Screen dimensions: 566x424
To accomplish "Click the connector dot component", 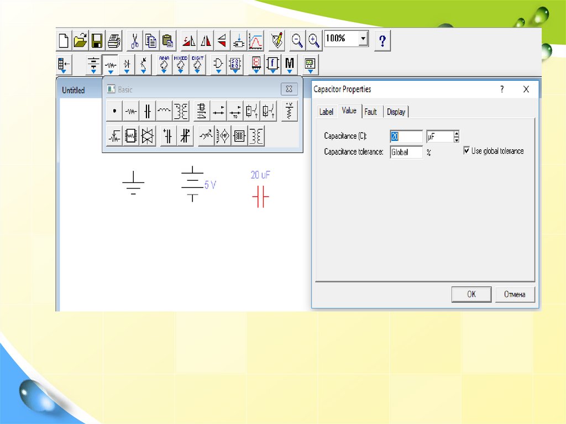I will [114, 111].
